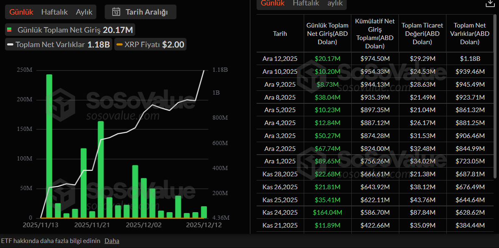Click the $38.04M net inflow cell
This screenshot has width=499, height=248.
coord(328,97)
